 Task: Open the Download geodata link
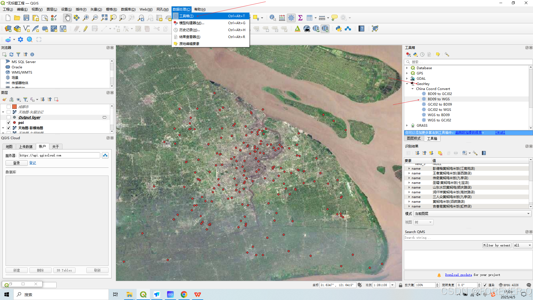tap(458, 275)
